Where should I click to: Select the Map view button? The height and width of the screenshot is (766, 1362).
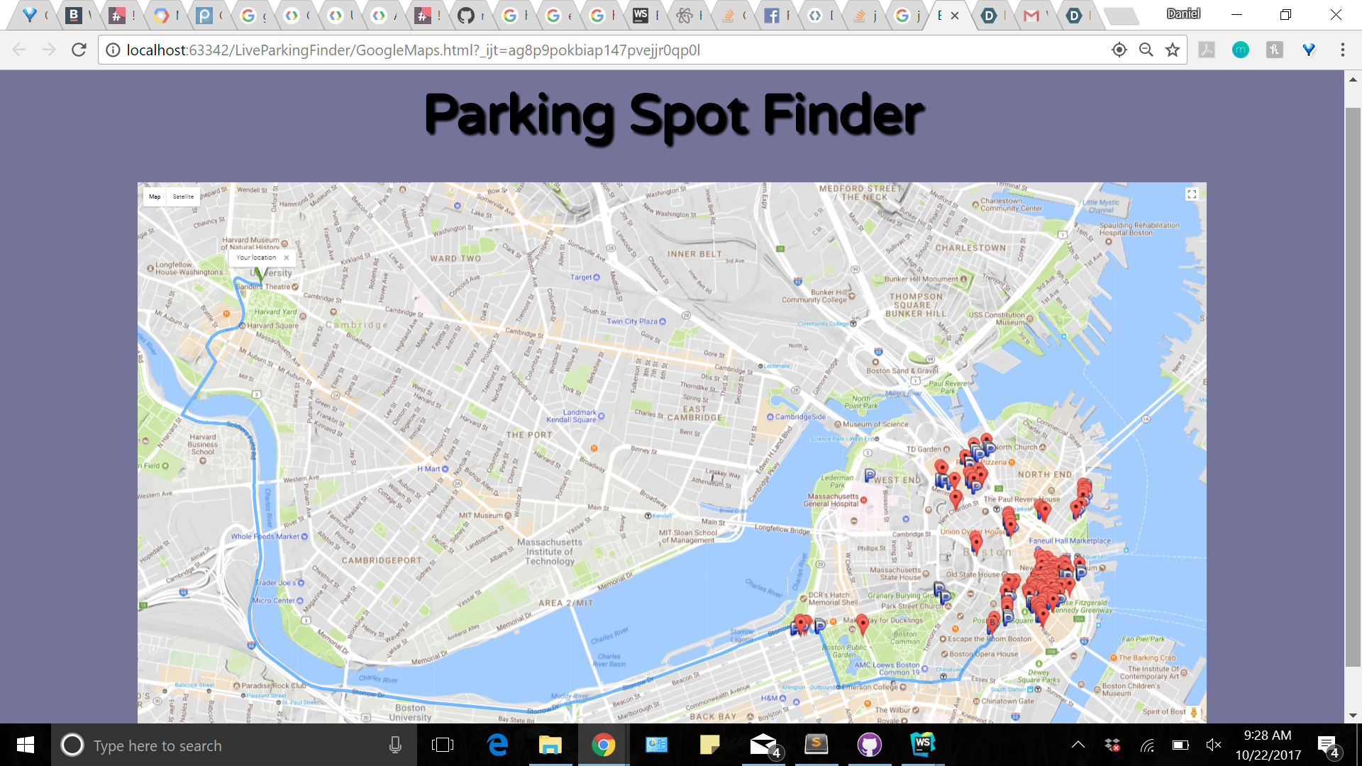pos(155,196)
